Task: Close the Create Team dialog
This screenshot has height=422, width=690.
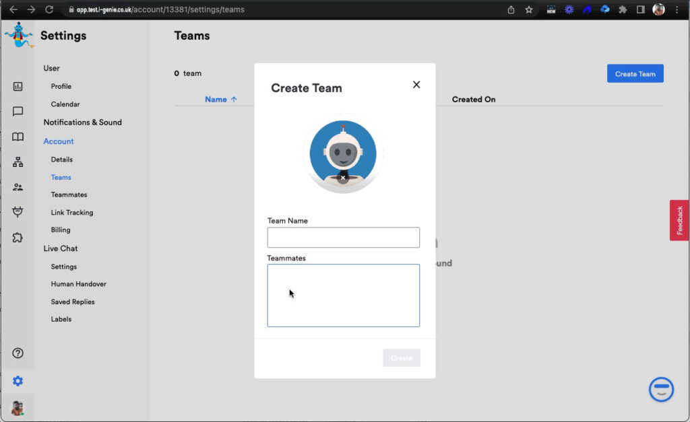Action: 416,85
